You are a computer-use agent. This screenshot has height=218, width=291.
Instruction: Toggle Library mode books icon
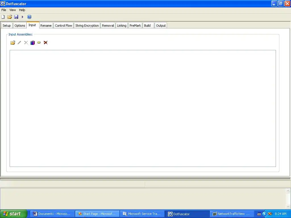pyautogui.click(x=32, y=43)
